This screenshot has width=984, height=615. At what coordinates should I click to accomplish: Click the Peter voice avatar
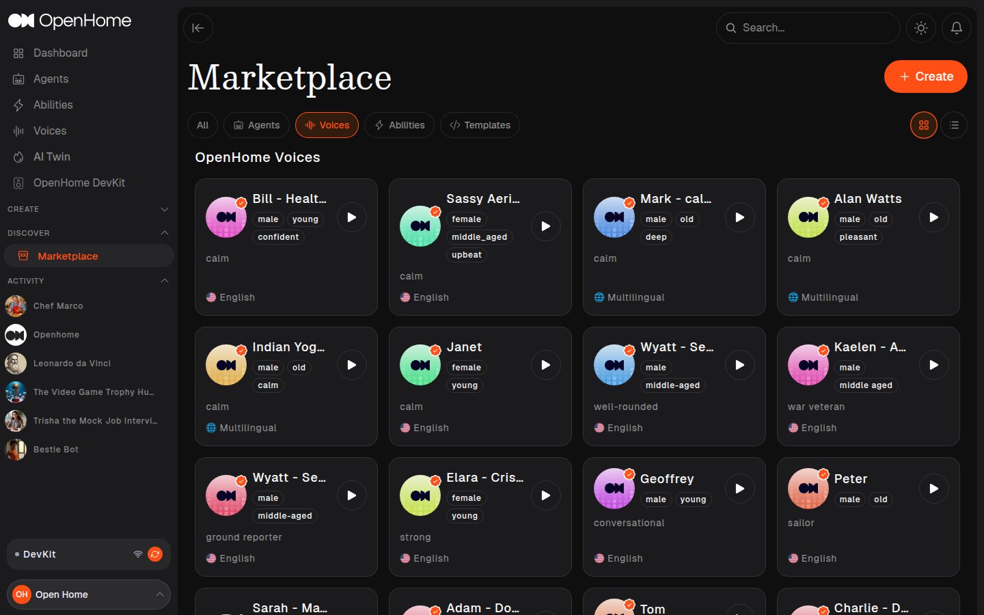808,489
